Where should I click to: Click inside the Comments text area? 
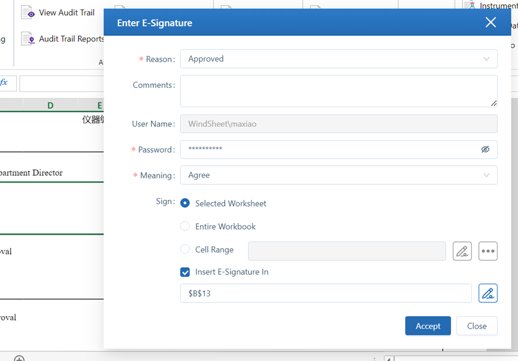point(338,91)
